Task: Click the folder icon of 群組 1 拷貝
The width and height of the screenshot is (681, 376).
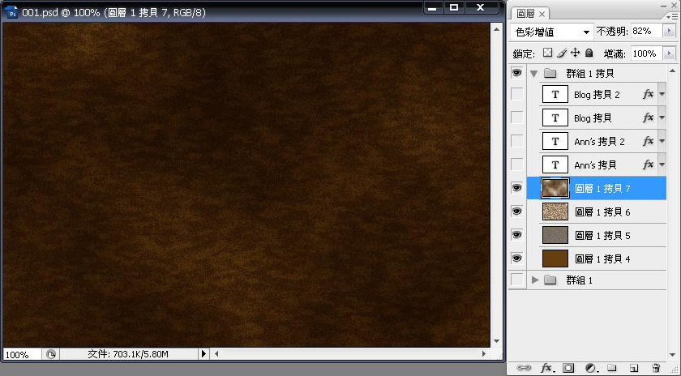Action: point(550,74)
